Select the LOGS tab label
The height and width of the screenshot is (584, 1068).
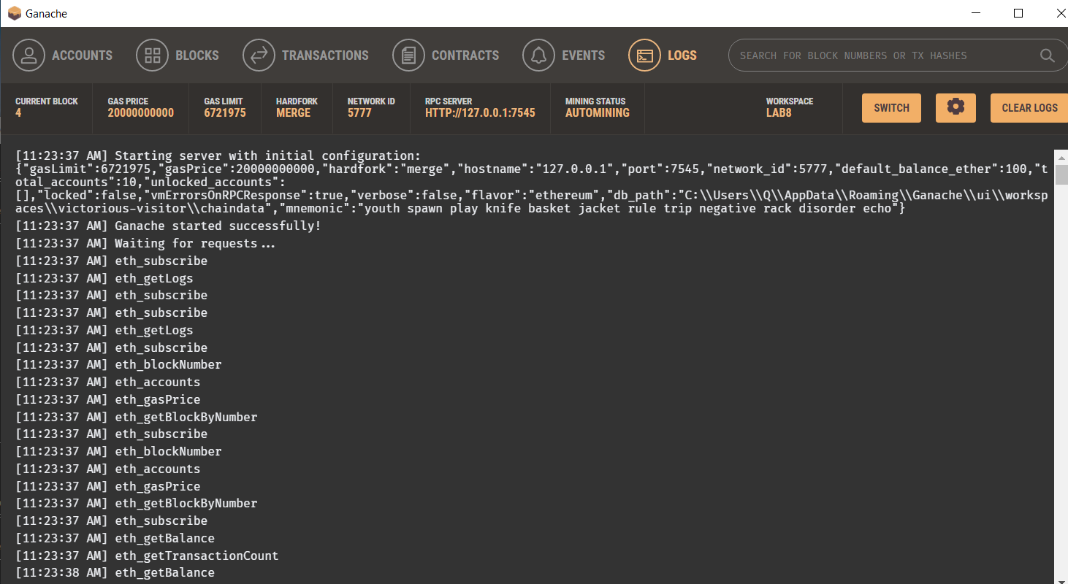pos(682,55)
